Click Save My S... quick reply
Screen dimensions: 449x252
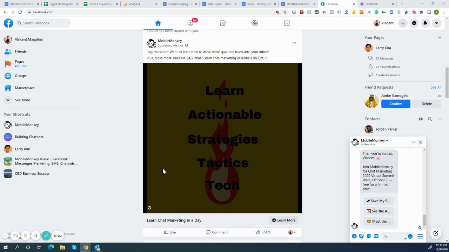(379, 201)
